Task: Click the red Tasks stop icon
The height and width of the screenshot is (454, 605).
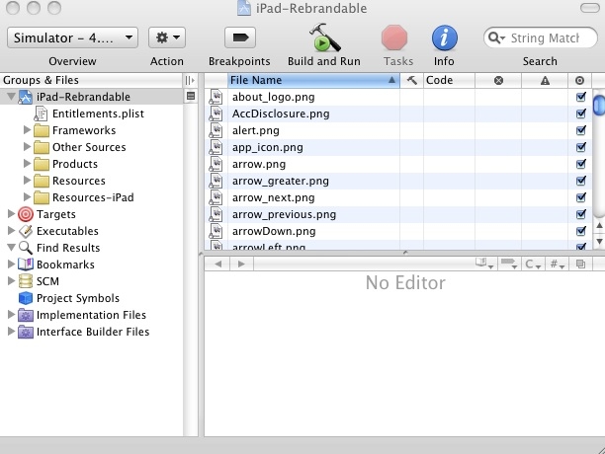Action: pos(396,38)
